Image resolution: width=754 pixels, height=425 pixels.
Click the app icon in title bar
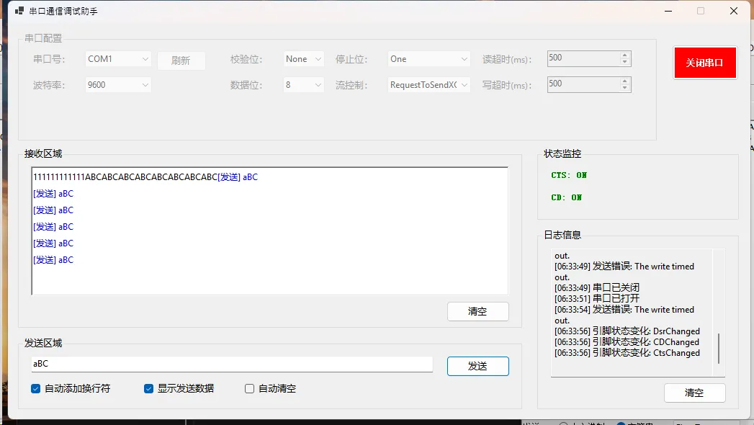click(19, 12)
